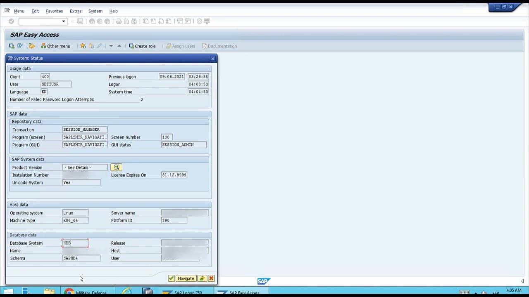Open the Favorites menu

[x=54, y=11]
